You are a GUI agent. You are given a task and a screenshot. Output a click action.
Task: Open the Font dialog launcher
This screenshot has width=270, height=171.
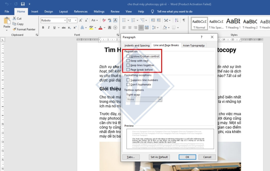point(118,35)
